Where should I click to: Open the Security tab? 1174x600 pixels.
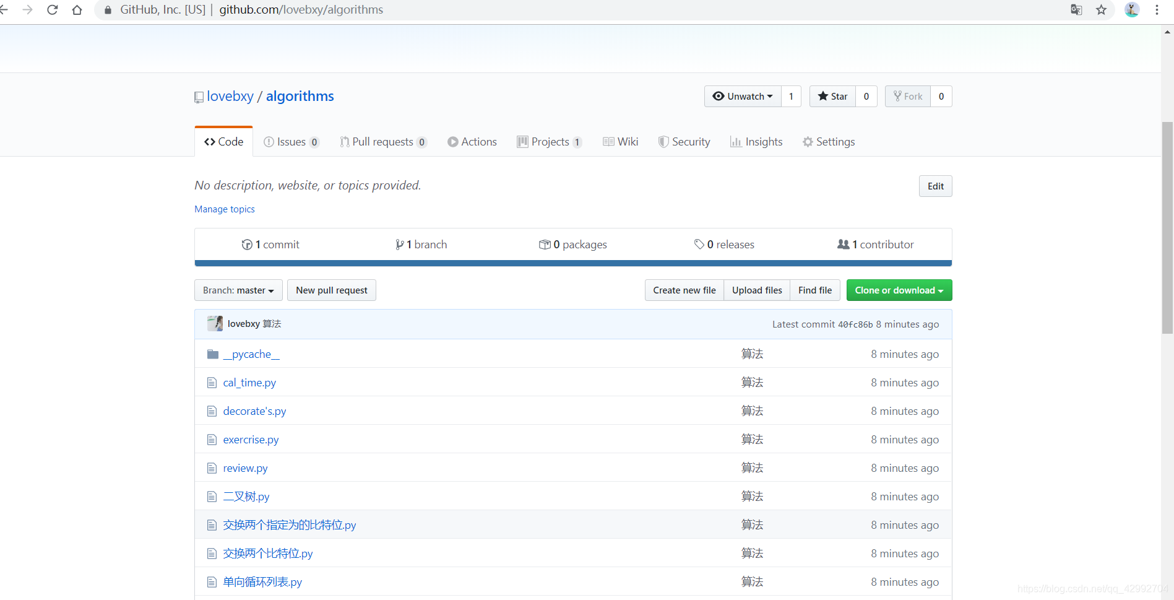684,142
